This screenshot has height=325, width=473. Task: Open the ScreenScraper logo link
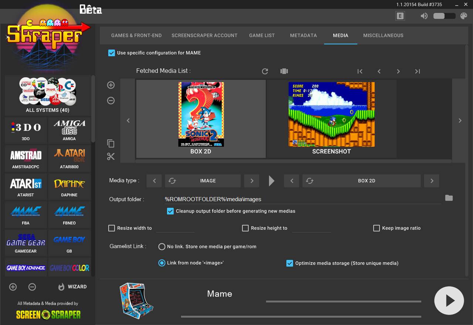(x=48, y=315)
